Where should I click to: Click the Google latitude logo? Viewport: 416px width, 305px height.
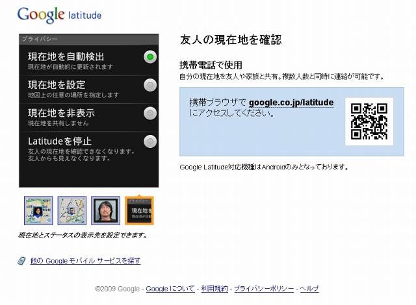[58, 14]
